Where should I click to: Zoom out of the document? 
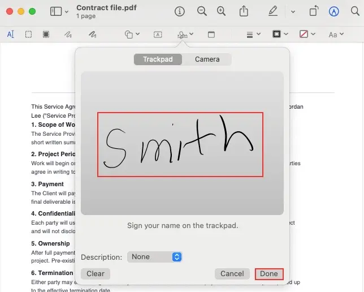pyautogui.click(x=202, y=11)
